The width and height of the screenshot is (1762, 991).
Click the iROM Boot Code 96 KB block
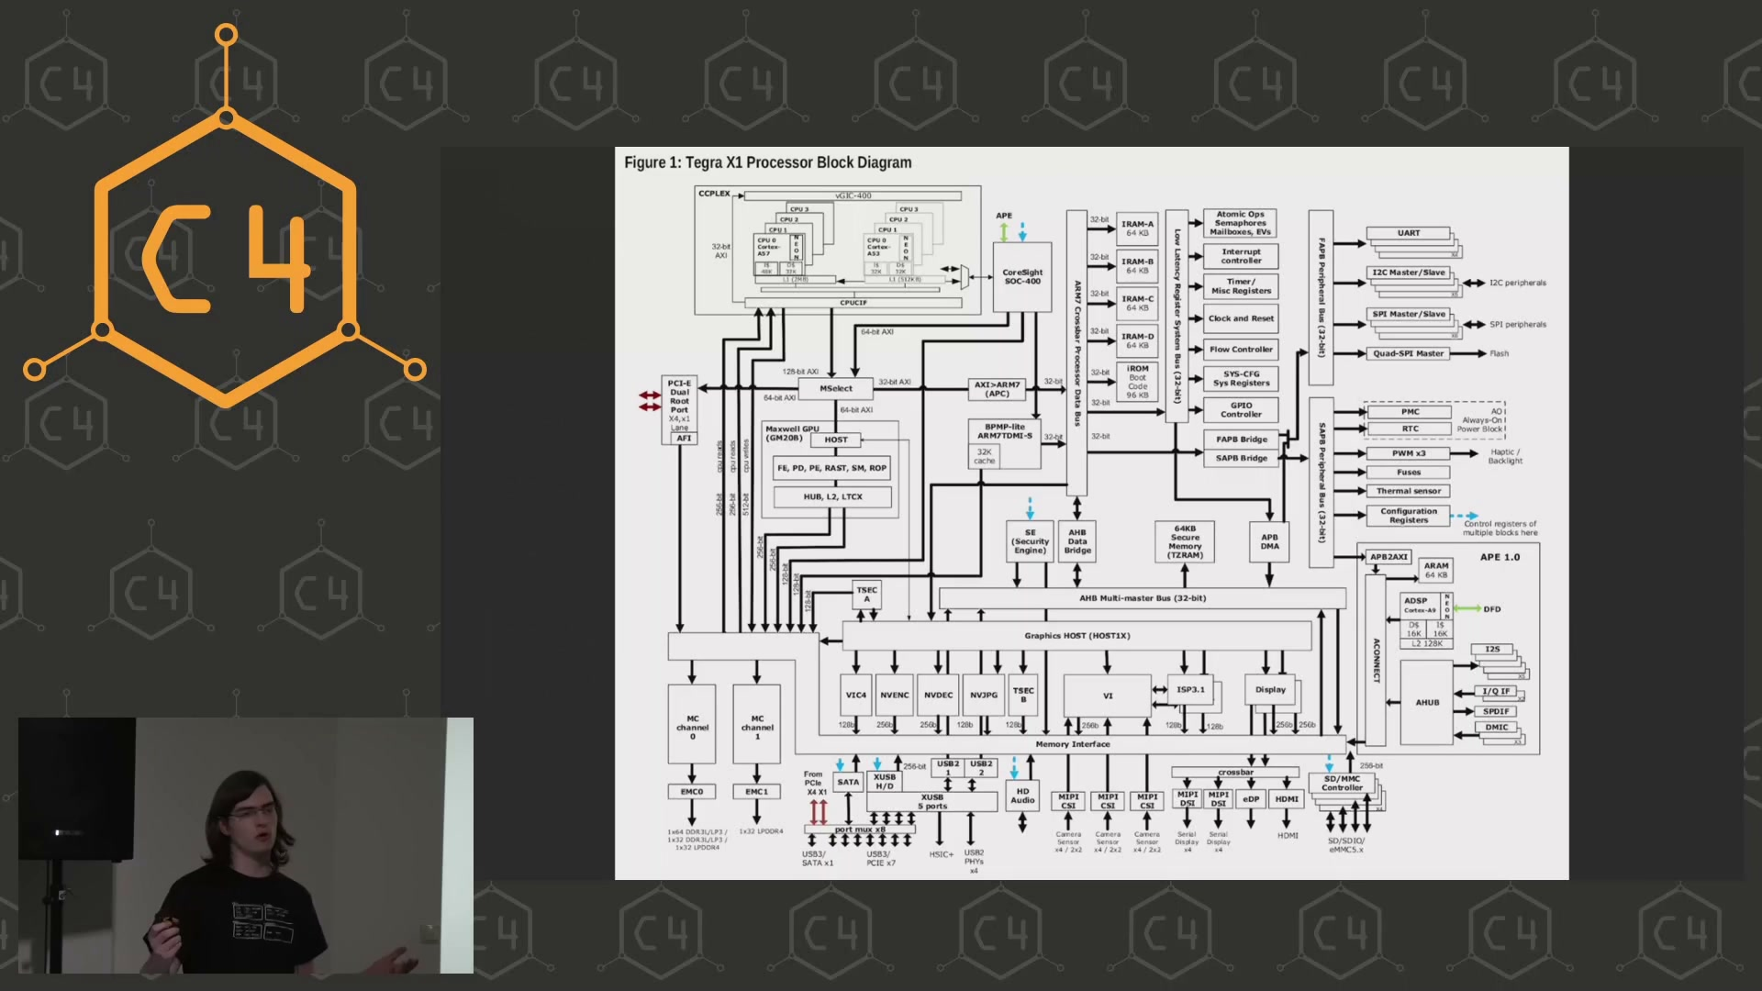click(1137, 382)
